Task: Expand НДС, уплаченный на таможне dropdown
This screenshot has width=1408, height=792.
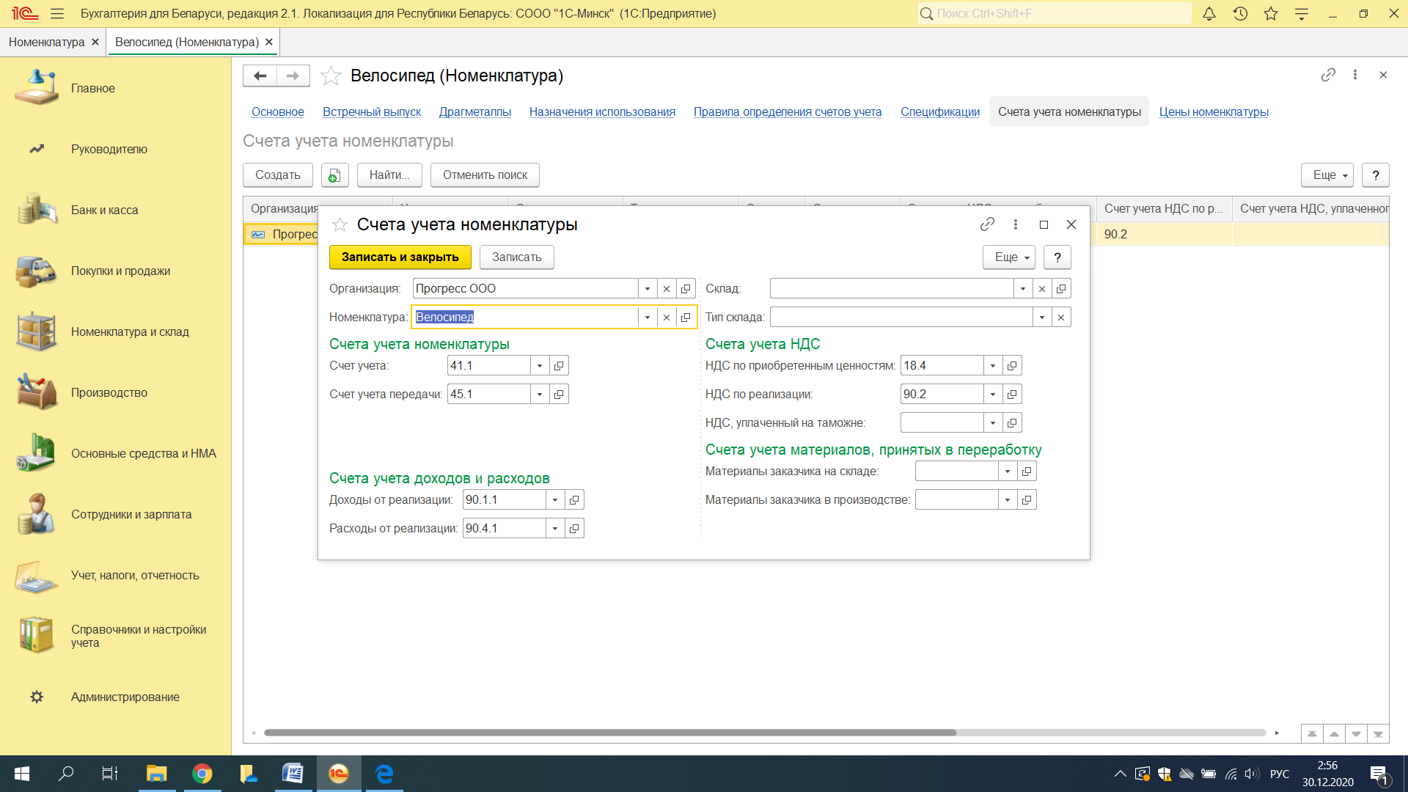Action: click(x=993, y=422)
